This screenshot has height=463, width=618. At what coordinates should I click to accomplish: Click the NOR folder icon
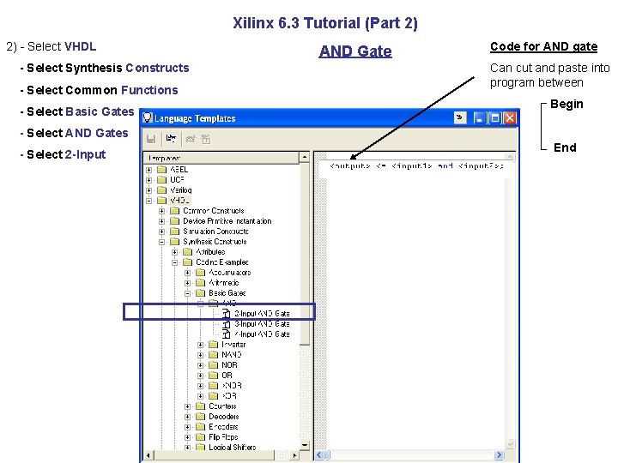pos(213,365)
